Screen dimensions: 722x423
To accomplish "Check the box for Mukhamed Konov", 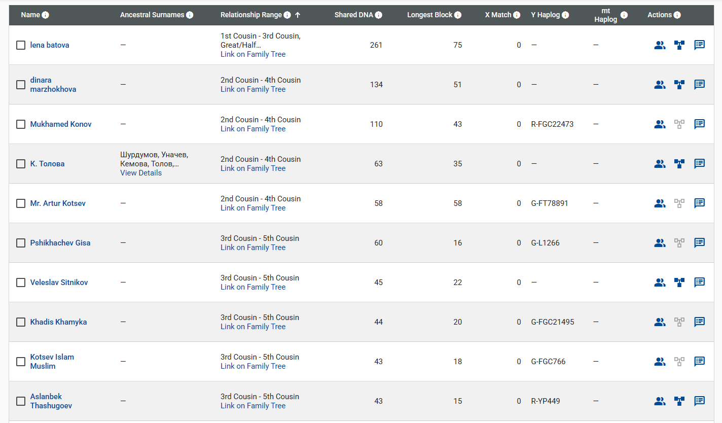I will pyautogui.click(x=21, y=124).
